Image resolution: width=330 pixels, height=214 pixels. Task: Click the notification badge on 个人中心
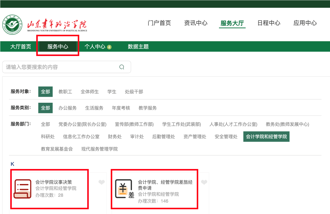(109, 47)
